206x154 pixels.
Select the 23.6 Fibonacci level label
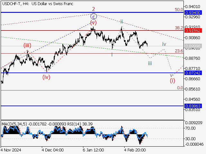pos(179,51)
